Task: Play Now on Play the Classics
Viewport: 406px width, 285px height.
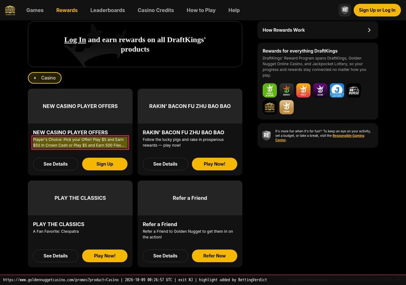Action: (105, 256)
